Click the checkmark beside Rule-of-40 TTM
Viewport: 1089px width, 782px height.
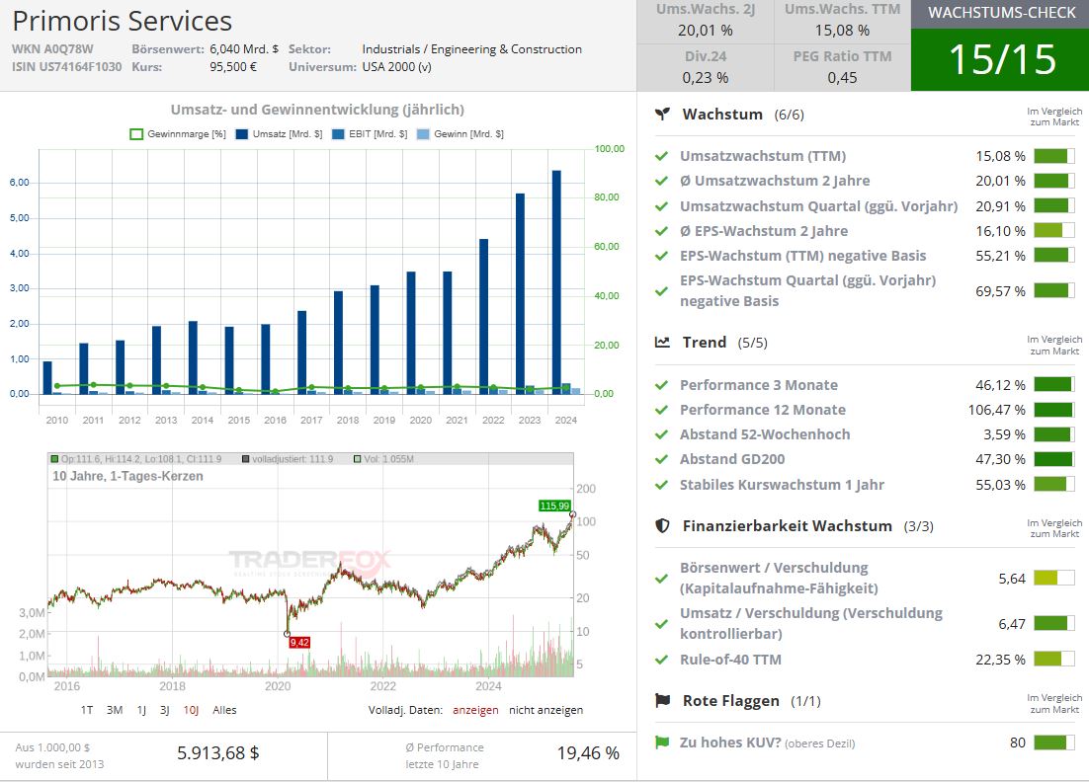(661, 660)
